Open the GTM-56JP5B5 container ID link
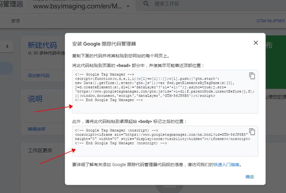 [270, 21]
